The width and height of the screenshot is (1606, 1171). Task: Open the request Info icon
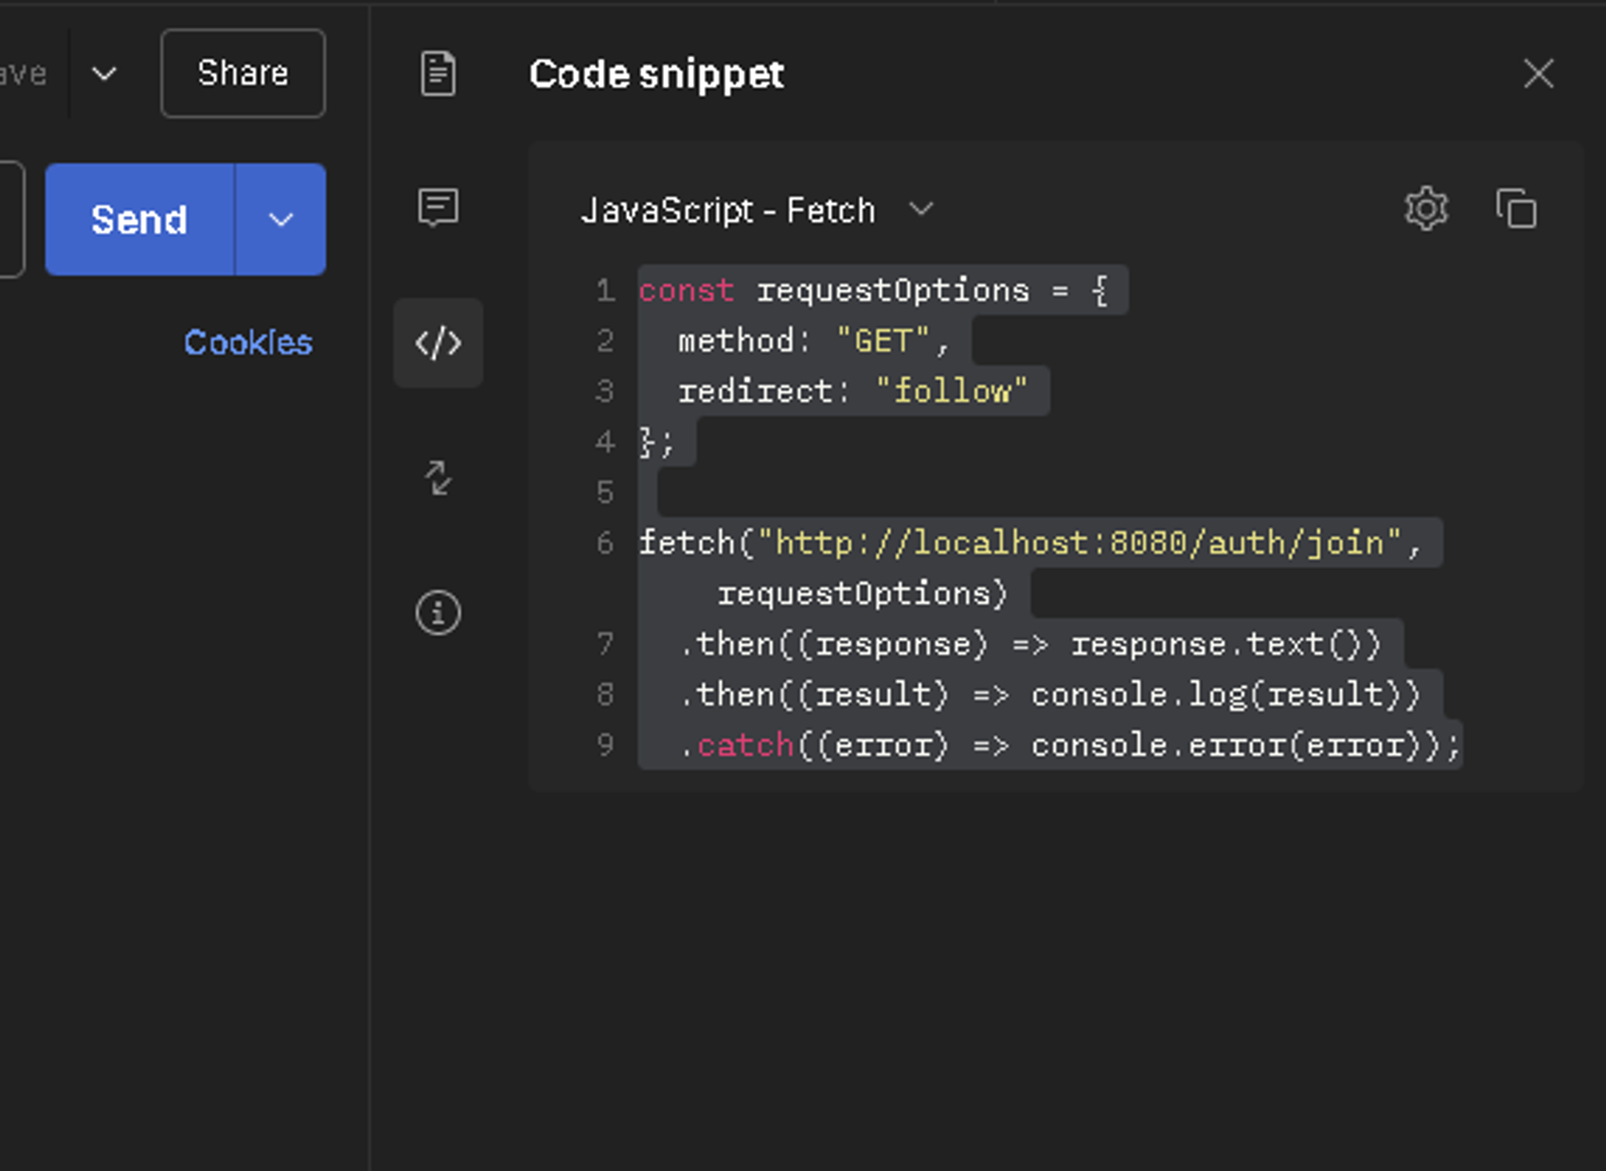click(438, 614)
